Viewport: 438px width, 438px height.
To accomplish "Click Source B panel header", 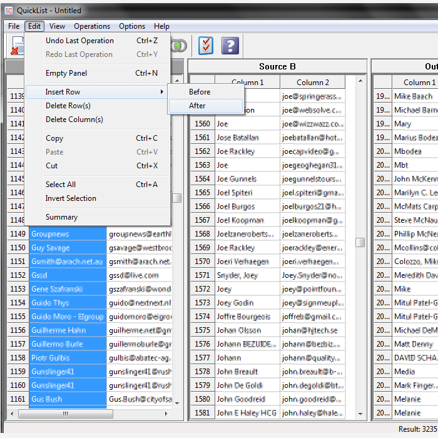I will 277,66.
